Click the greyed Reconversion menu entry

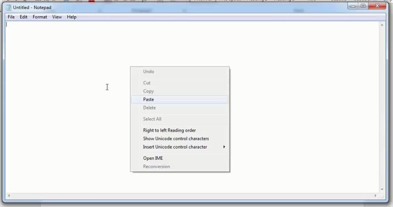(x=180, y=167)
